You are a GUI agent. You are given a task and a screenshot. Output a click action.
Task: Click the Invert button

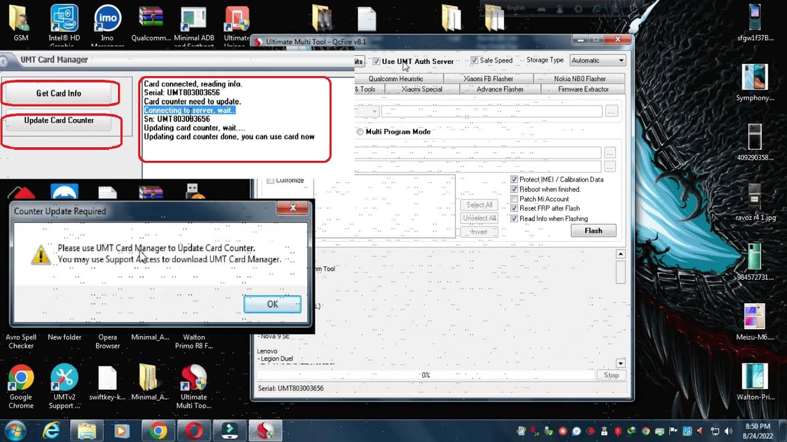480,231
